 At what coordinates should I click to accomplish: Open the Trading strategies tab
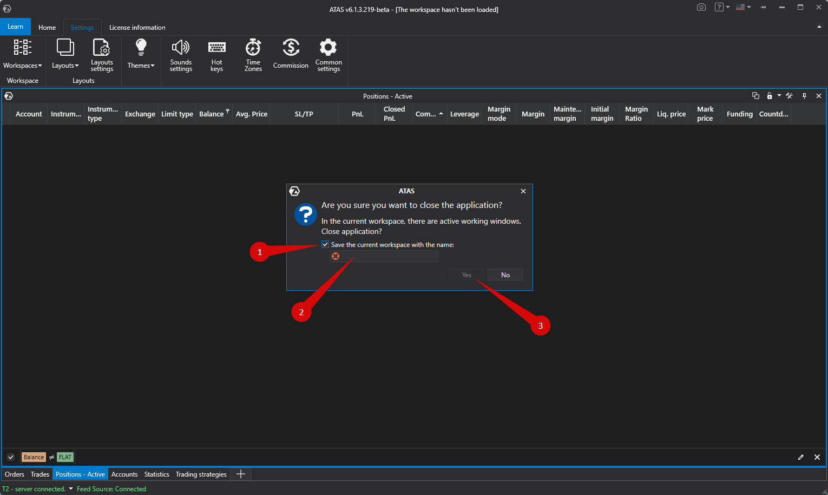[x=201, y=474]
